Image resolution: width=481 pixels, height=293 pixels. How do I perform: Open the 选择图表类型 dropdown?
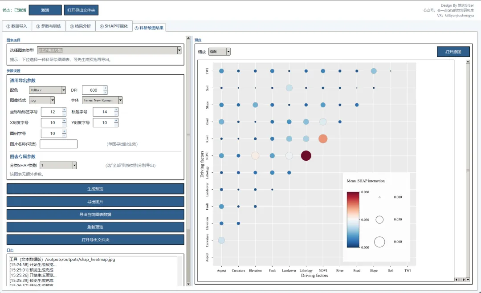tap(179, 50)
